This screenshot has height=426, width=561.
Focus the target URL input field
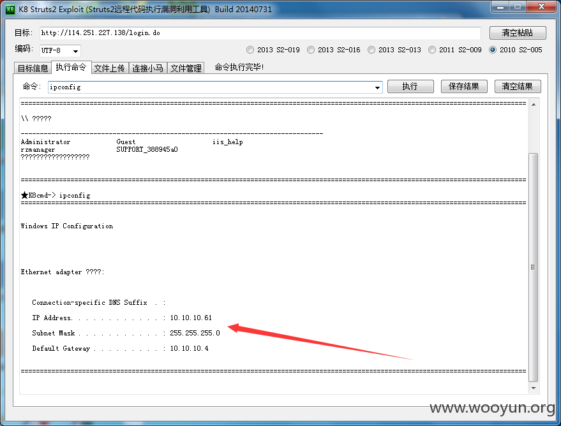tap(260, 33)
